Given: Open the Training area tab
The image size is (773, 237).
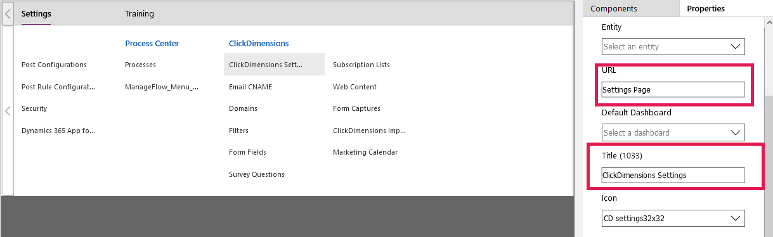Looking at the screenshot, I should point(139,13).
